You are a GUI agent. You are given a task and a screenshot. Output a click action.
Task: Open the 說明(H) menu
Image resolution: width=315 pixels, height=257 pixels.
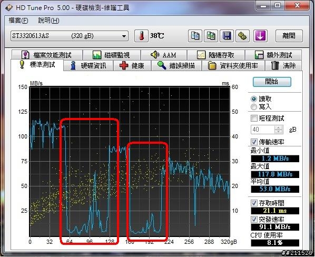[x=48, y=21]
